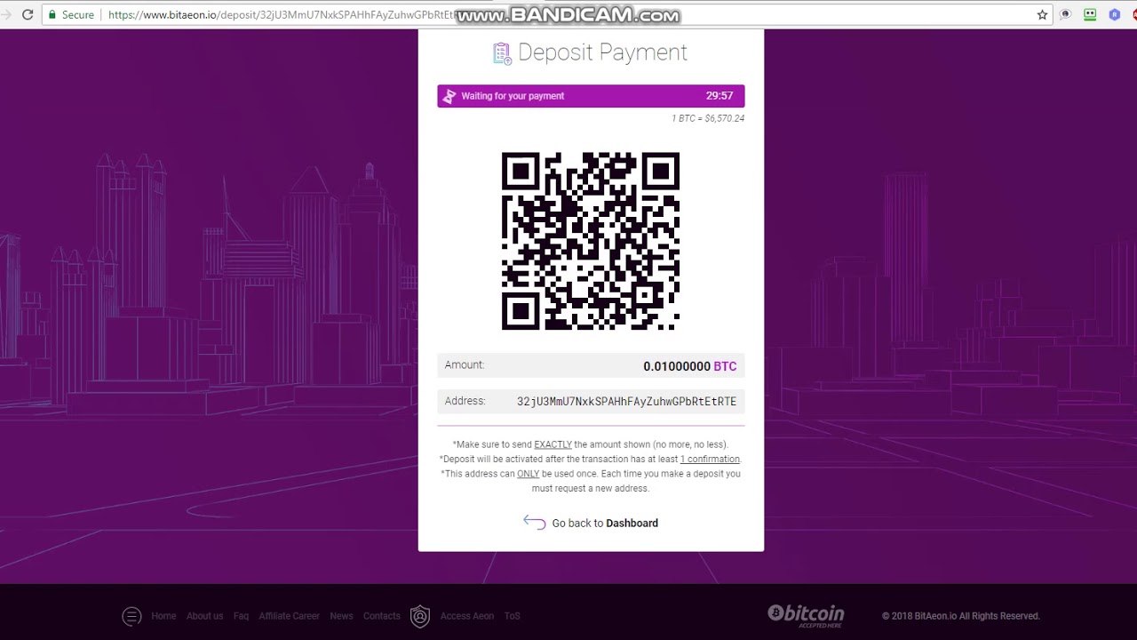
Task: Click the '1 confirmation' underlined text
Action: point(710,460)
